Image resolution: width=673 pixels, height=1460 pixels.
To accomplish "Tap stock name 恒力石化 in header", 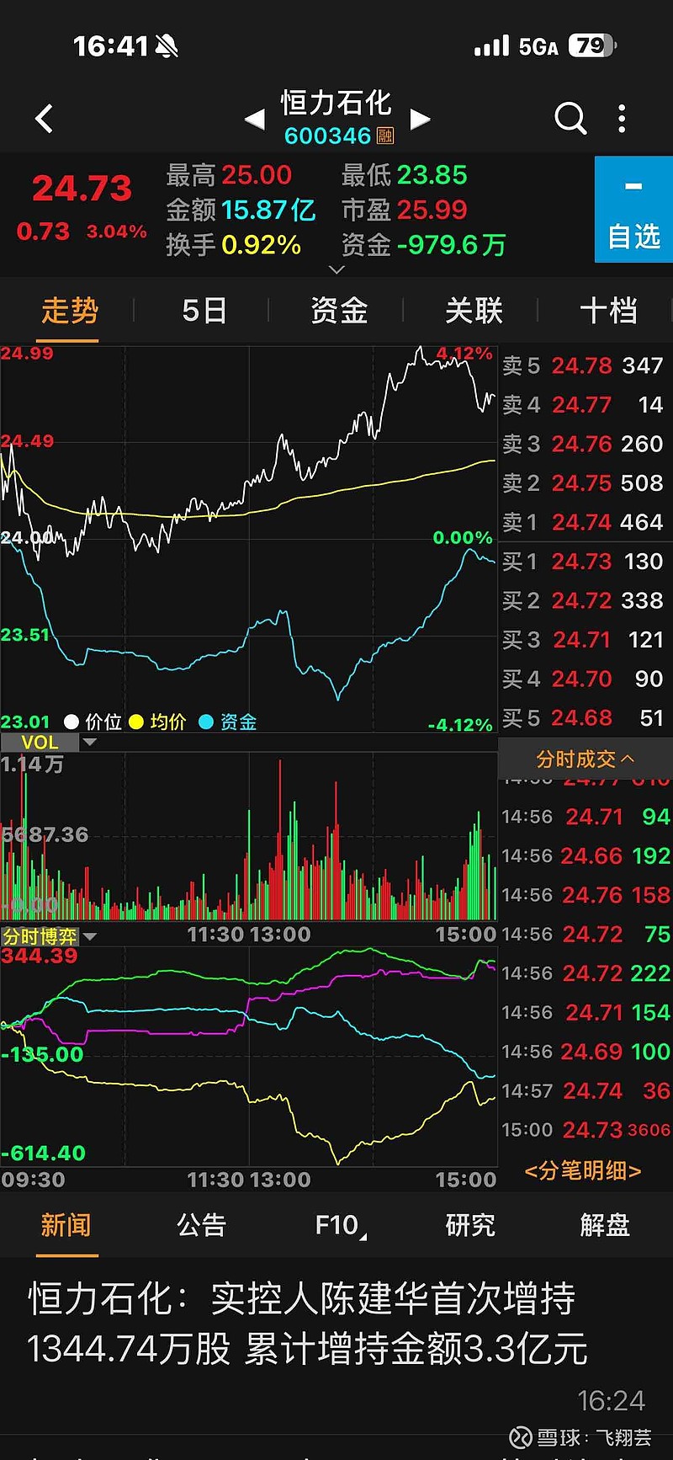I will pos(336,103).
